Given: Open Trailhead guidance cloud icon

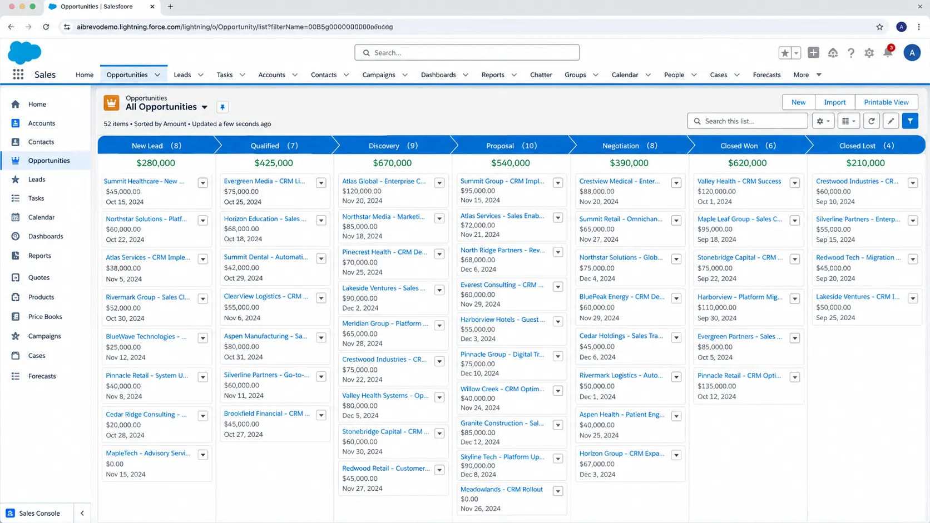Looking at the screenshot, I should 833,53.
